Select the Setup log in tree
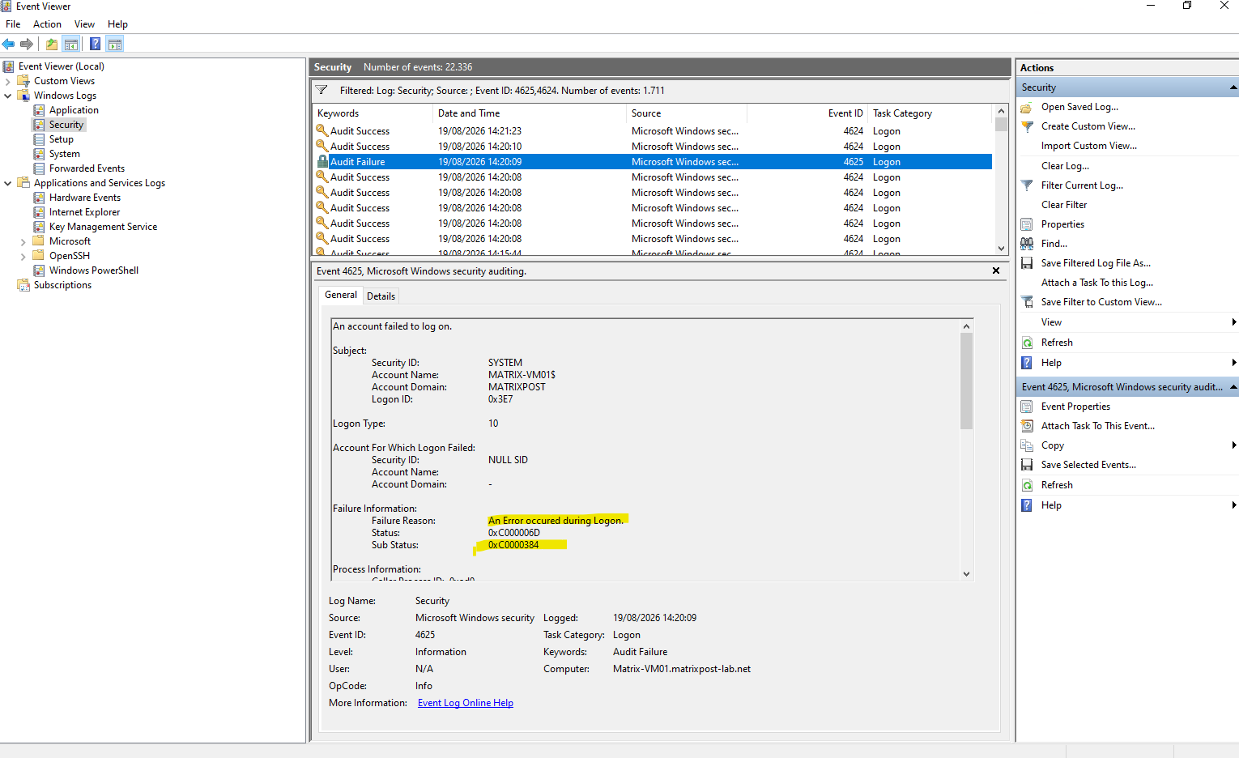1239x758 pixels. [x=61, y=139]
